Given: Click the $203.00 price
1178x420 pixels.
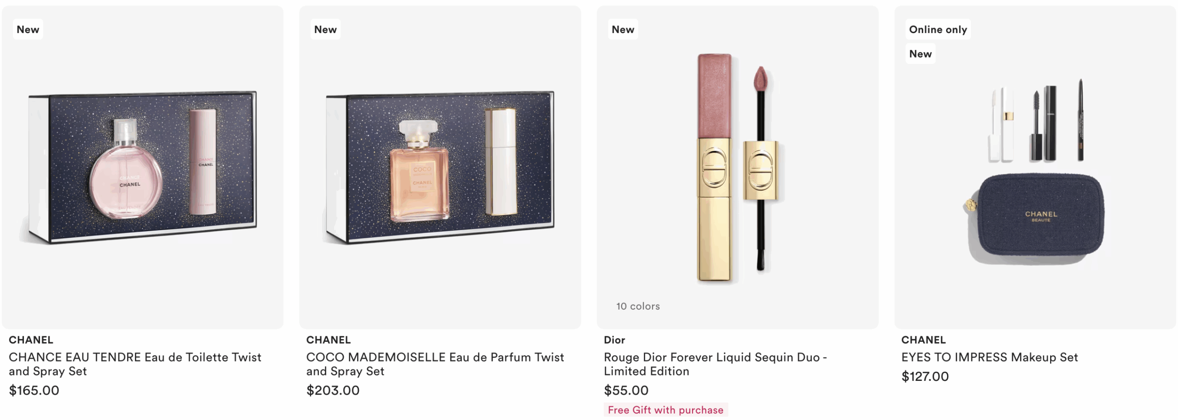Looking at the screenshot, I should tap(333, 391).
